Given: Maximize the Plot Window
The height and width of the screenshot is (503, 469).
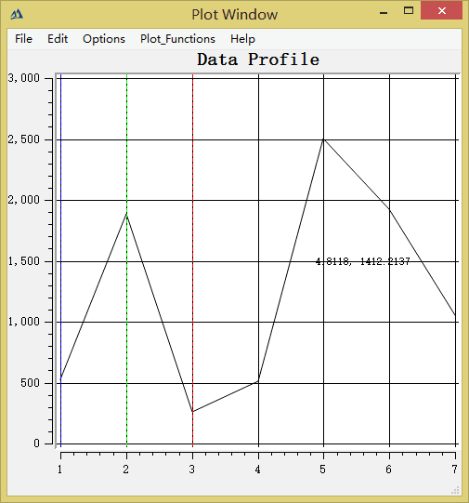Looking at the screenshot, I should (x=409, y=11).
